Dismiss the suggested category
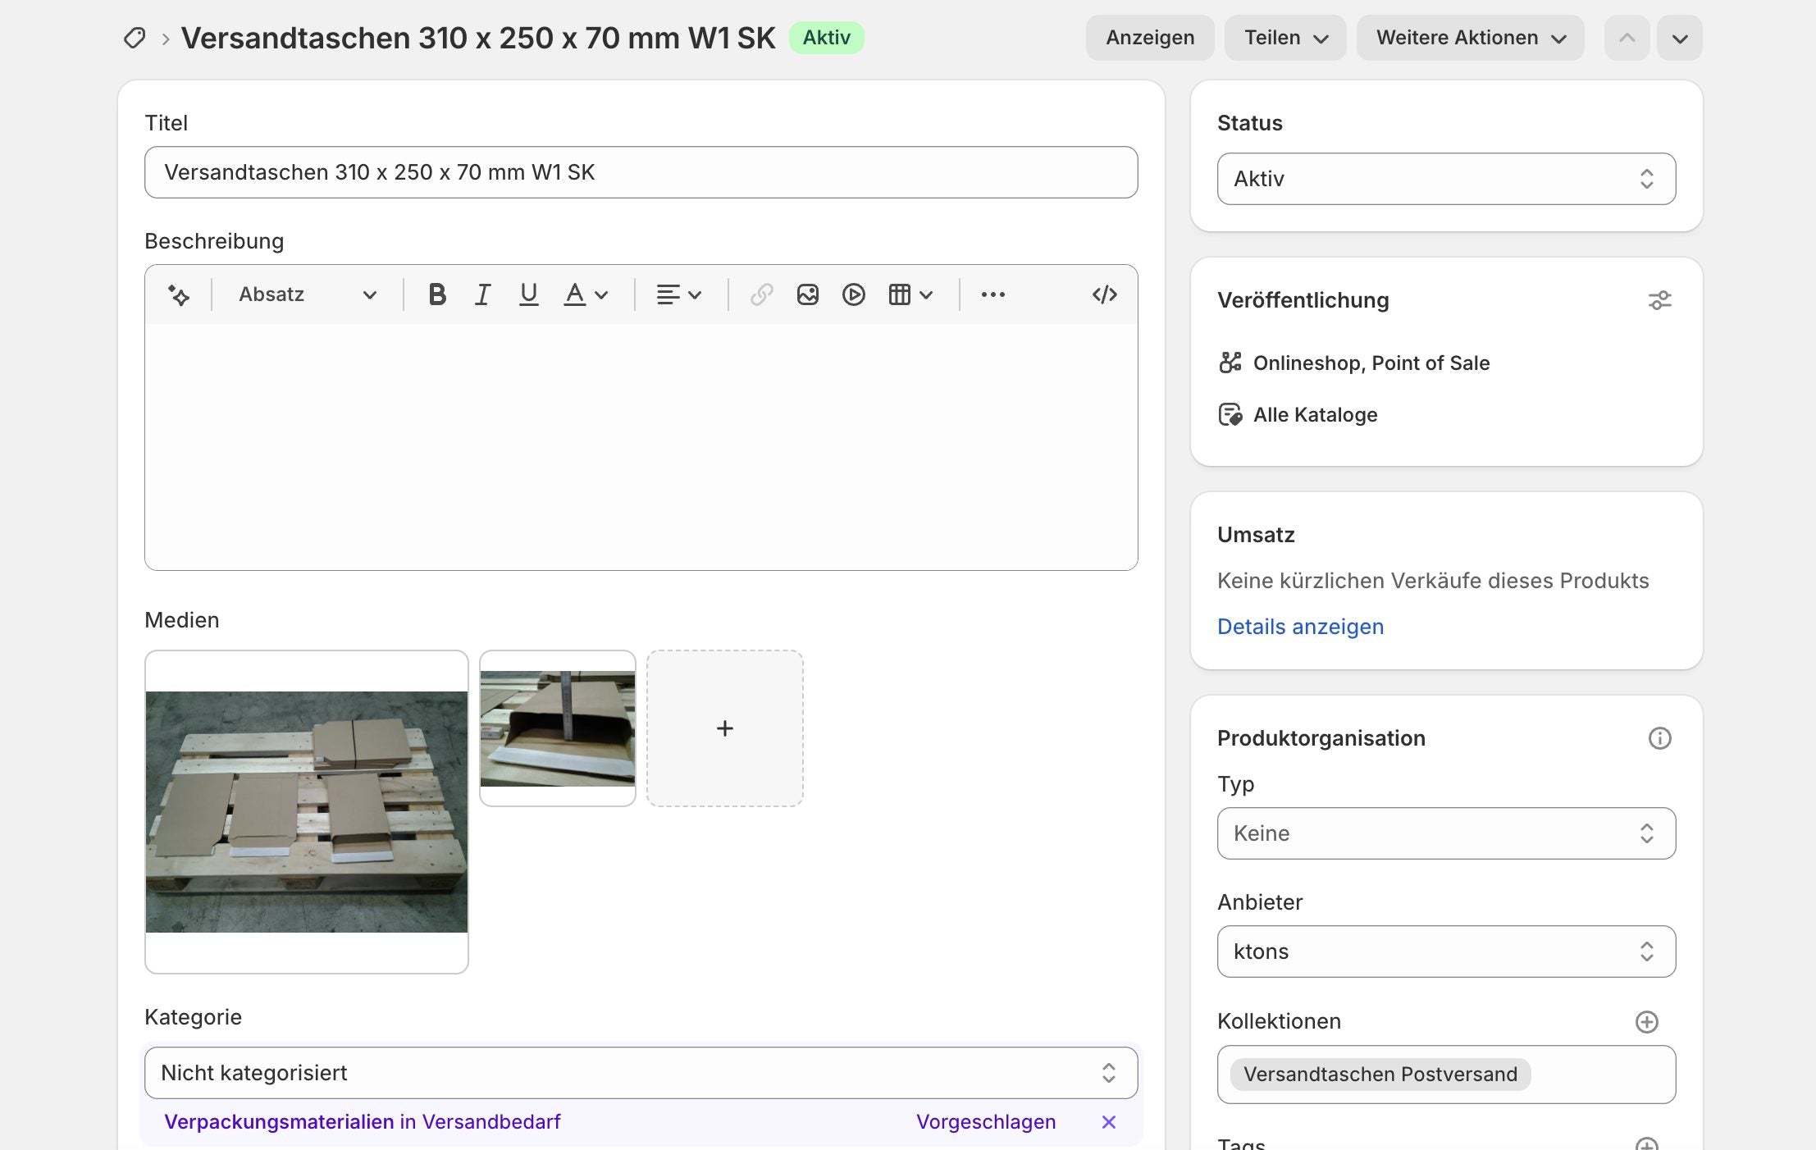Viewport: 1816px width, 1150px height. click(x=1109, y=1122)
